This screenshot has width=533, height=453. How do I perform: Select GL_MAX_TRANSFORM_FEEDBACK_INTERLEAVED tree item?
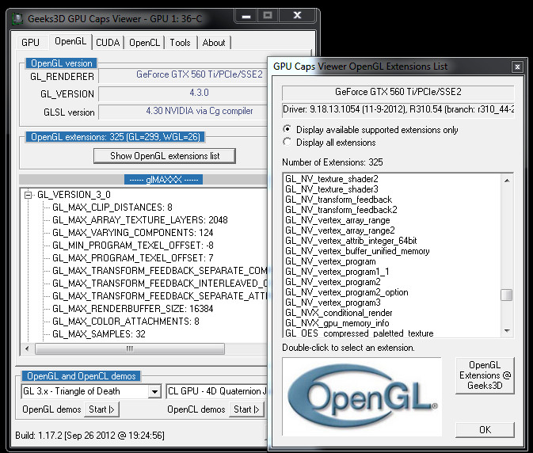point(160,284)
